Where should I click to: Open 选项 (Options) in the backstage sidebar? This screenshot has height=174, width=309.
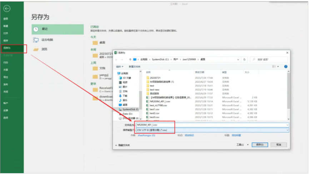click(x=6, y=118)
